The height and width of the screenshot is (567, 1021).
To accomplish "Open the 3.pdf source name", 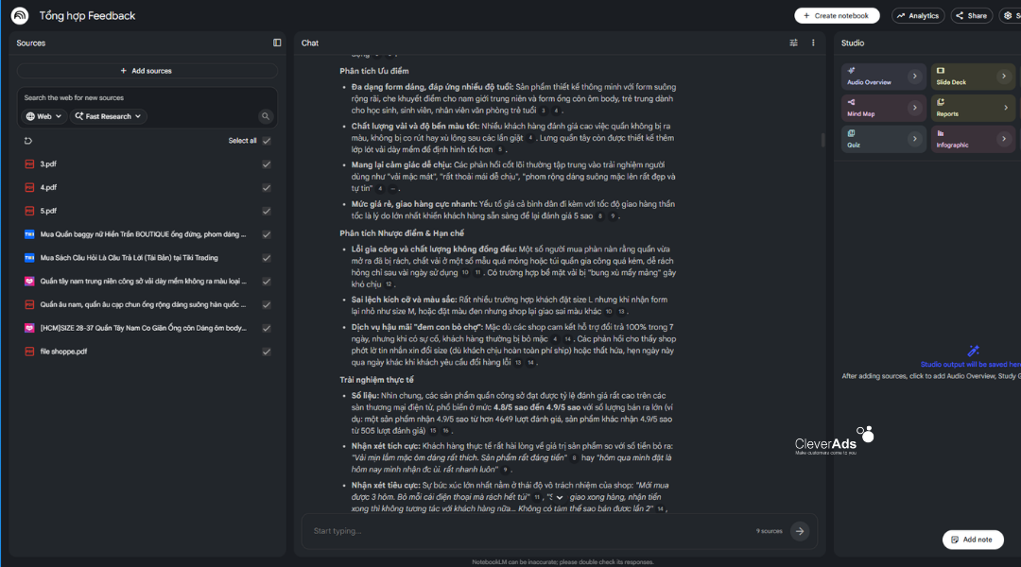I will pos(48,164).
